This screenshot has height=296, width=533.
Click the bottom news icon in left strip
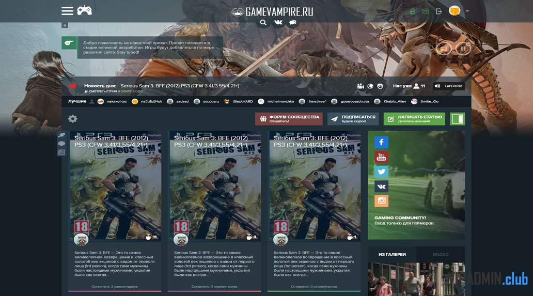click(x=61, y=152)
